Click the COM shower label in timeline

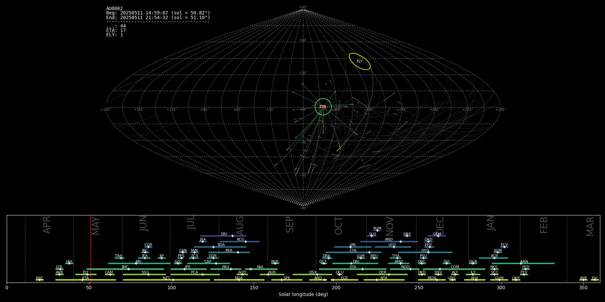tap(455, 267)
